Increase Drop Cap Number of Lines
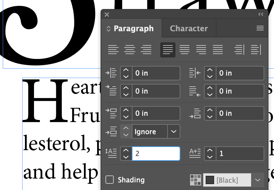 coord(126,150)
